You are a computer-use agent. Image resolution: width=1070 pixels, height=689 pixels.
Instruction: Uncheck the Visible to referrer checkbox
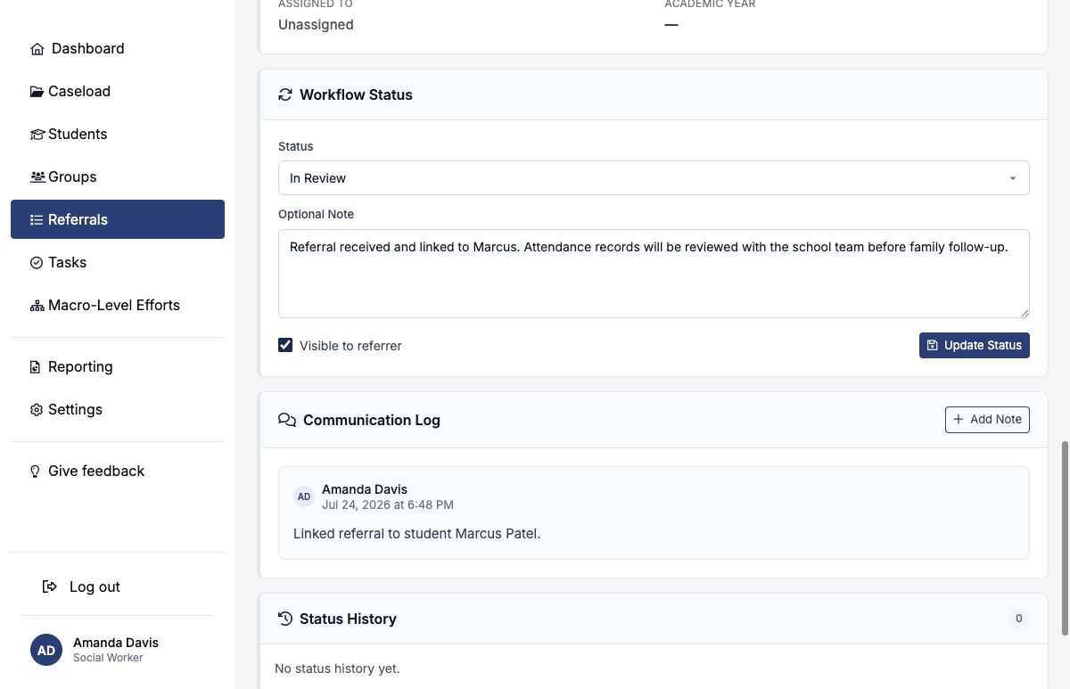pos(285,345)
